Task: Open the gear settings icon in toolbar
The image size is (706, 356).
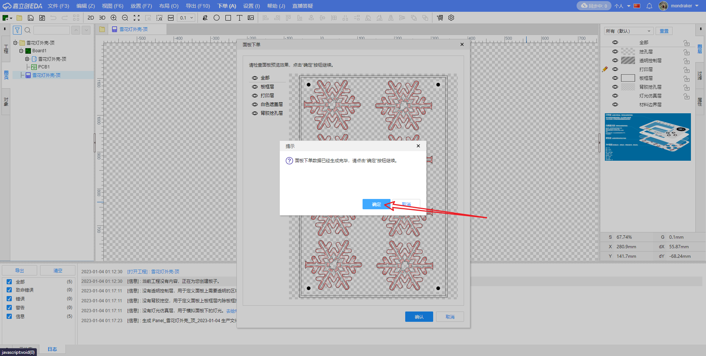Action: 451,18
